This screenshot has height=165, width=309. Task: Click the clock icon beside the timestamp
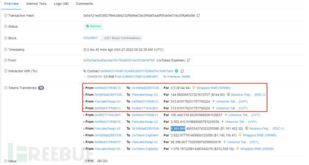click(x=85, y=50)
